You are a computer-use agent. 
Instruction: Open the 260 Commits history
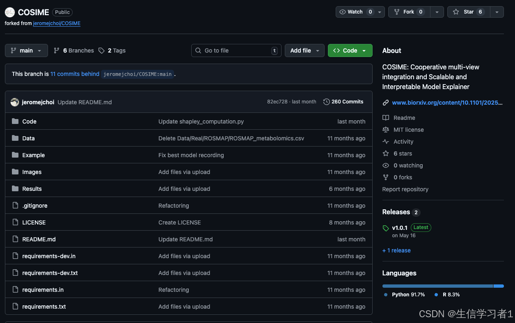coord(343,102)
